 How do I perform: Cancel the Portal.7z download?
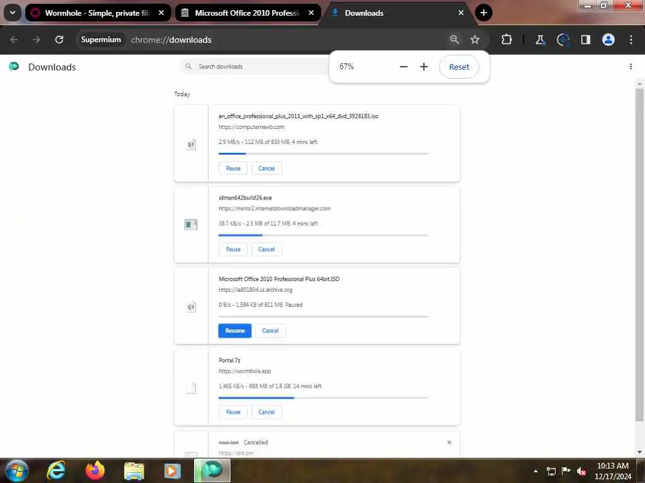[266, 412]
